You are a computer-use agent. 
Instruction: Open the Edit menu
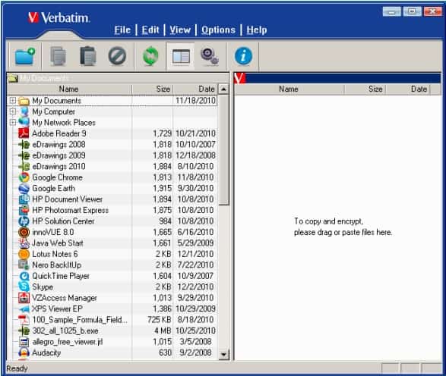150,30
